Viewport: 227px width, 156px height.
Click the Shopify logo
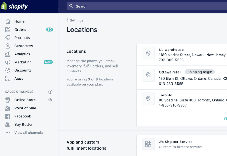(x=14, y=6)
